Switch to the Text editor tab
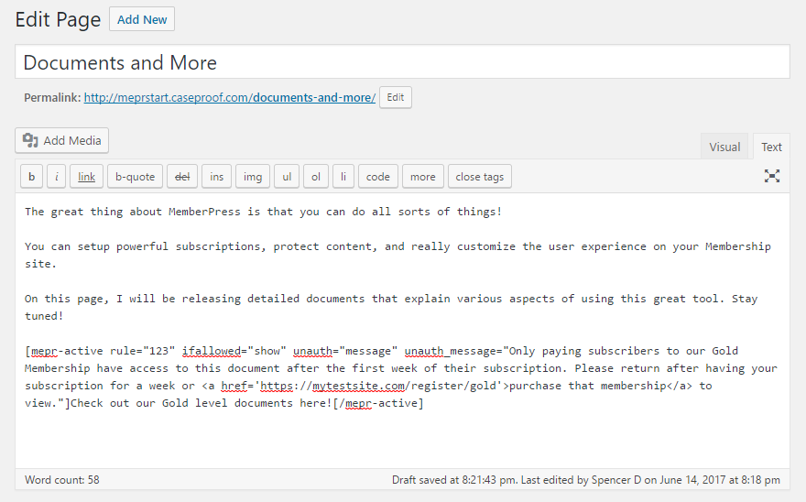 pyautogui.click(x=771, y=147)
